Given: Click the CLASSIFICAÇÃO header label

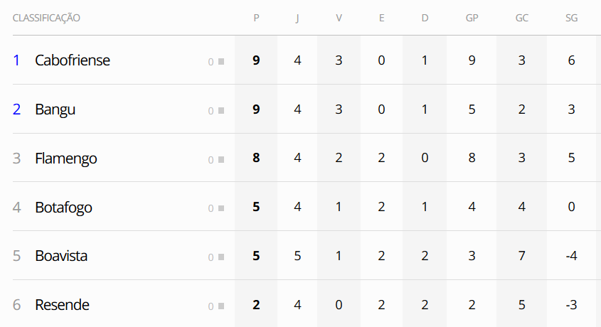Looking at the screenshot, I should point(46,18).
